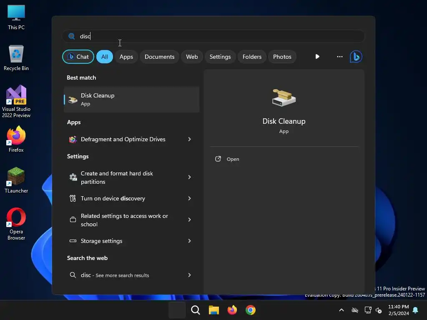Click the muted volume tray icon
The width and height of the screenshot is (427, 320).
coord(379,310)
